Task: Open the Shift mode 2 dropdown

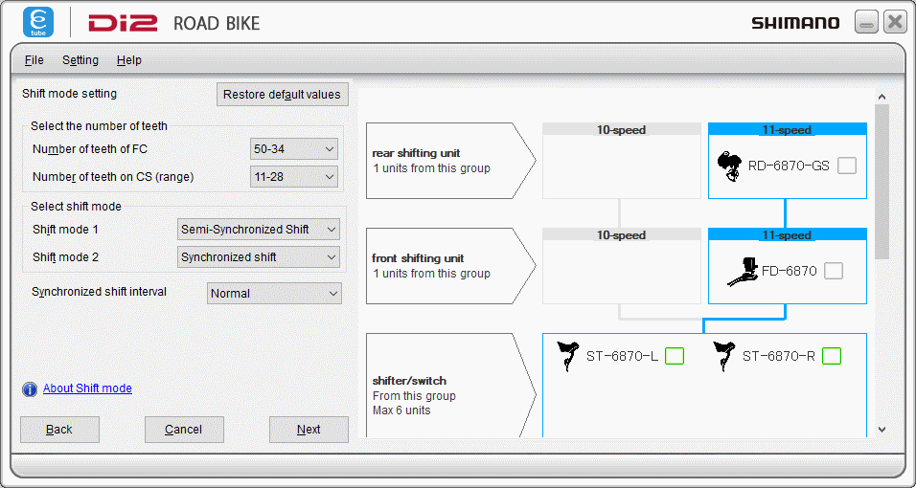Action: tap(258, 256)
